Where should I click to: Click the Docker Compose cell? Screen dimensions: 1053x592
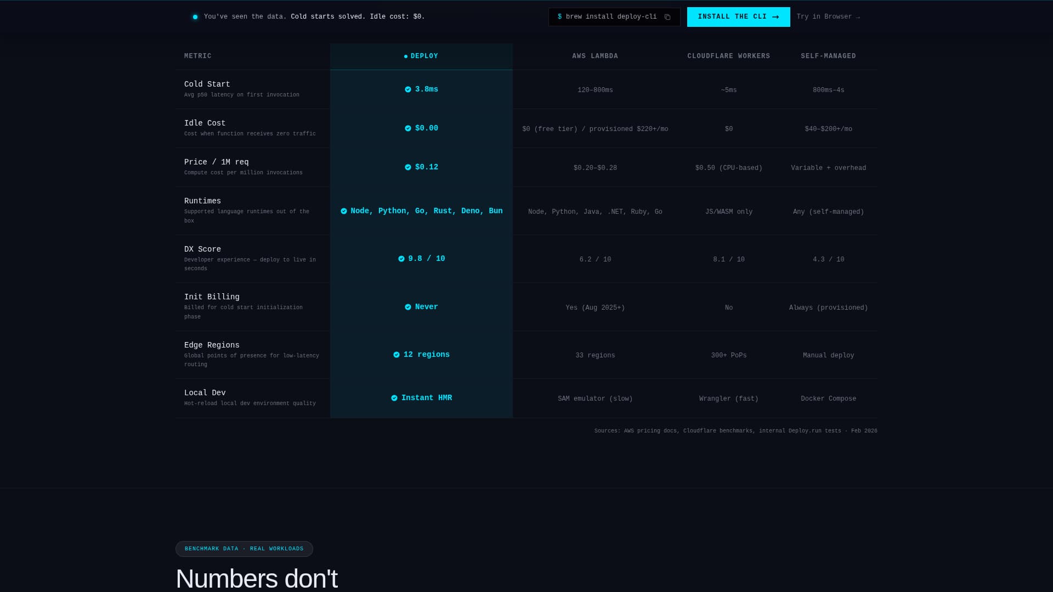(x=828, y=399)
